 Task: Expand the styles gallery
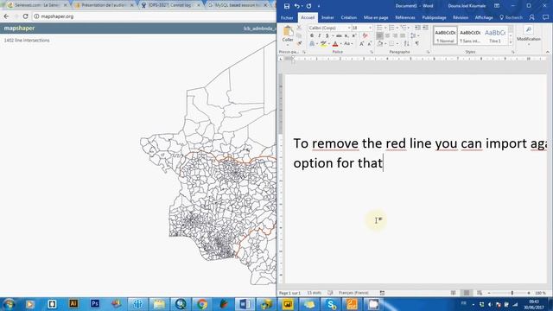(x=511, y=42)
